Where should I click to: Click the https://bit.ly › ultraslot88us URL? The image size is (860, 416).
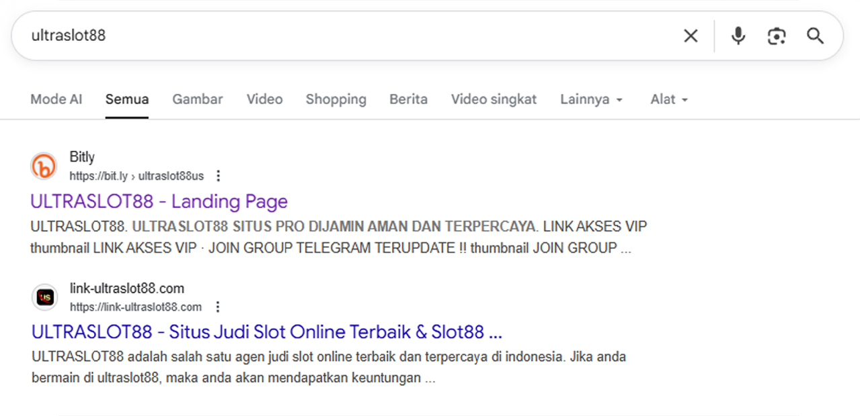(x=136, y=176)
